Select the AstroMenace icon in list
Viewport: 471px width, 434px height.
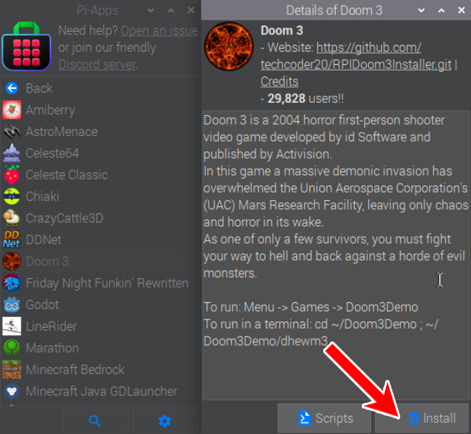pyautogui.click(x=12, y=132)
